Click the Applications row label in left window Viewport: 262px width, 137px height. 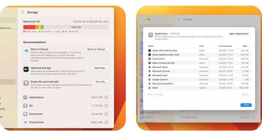click(x=36, y=98)
